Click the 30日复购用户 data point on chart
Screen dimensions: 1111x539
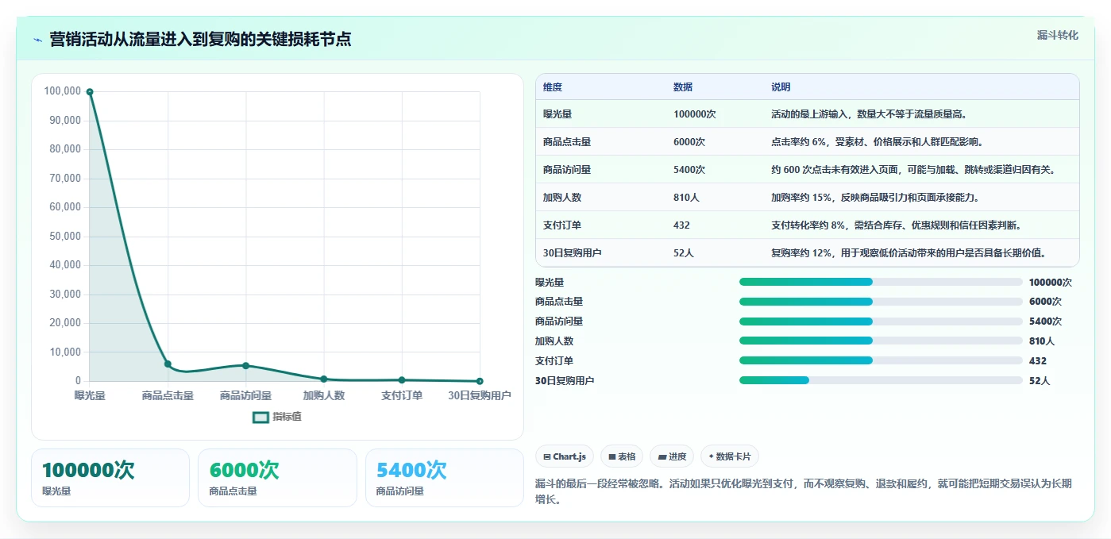[x=480, y=381]
